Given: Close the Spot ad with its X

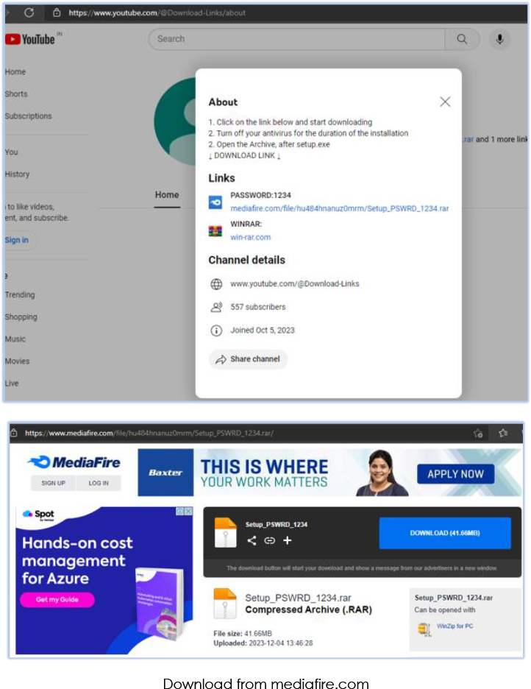Looking at the screenshot, I should click(x=188, y=511).
